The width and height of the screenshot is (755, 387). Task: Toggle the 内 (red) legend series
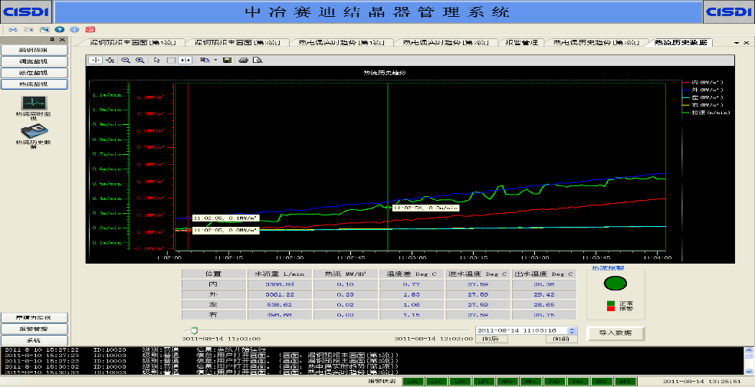tap(703, 82)
